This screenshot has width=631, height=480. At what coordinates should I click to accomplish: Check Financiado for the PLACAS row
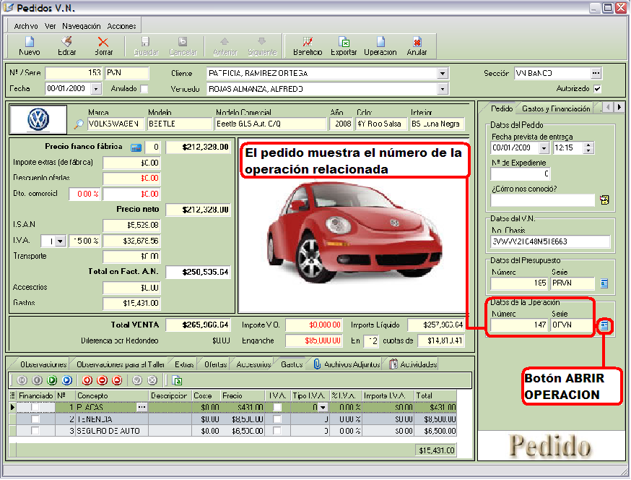coord(35,408)
